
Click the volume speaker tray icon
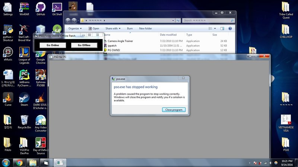[271, 163]
